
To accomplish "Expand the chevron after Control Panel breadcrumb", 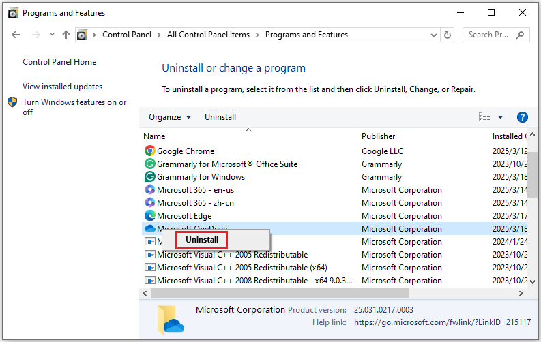I will [159, 35].
